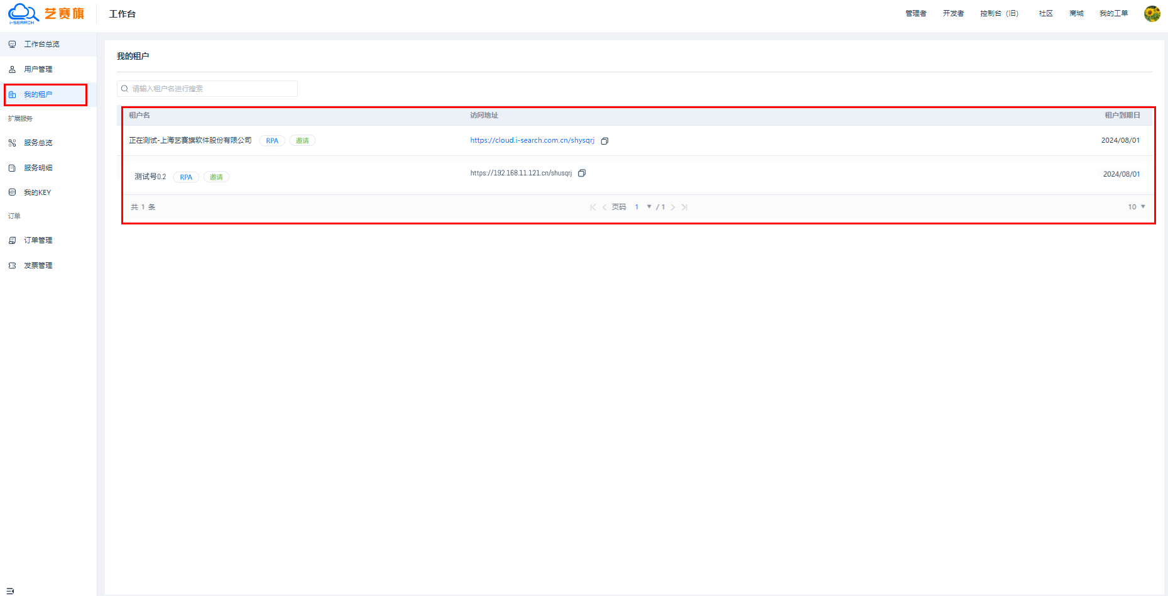The height and width of the screenshot is (596, 1168).
Task: Open 订单管理 in the sidebar
Action: (38, 240)
